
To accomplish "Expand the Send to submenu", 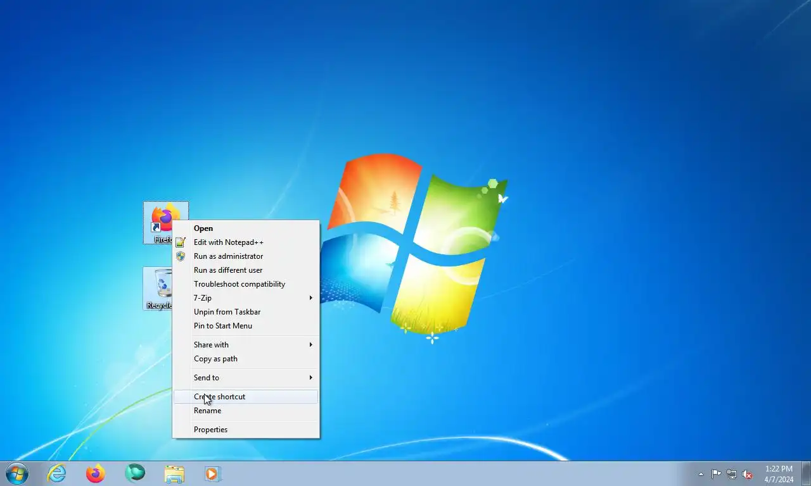I will click(246, 378).
